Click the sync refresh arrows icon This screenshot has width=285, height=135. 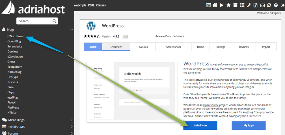tap(269, 5)
